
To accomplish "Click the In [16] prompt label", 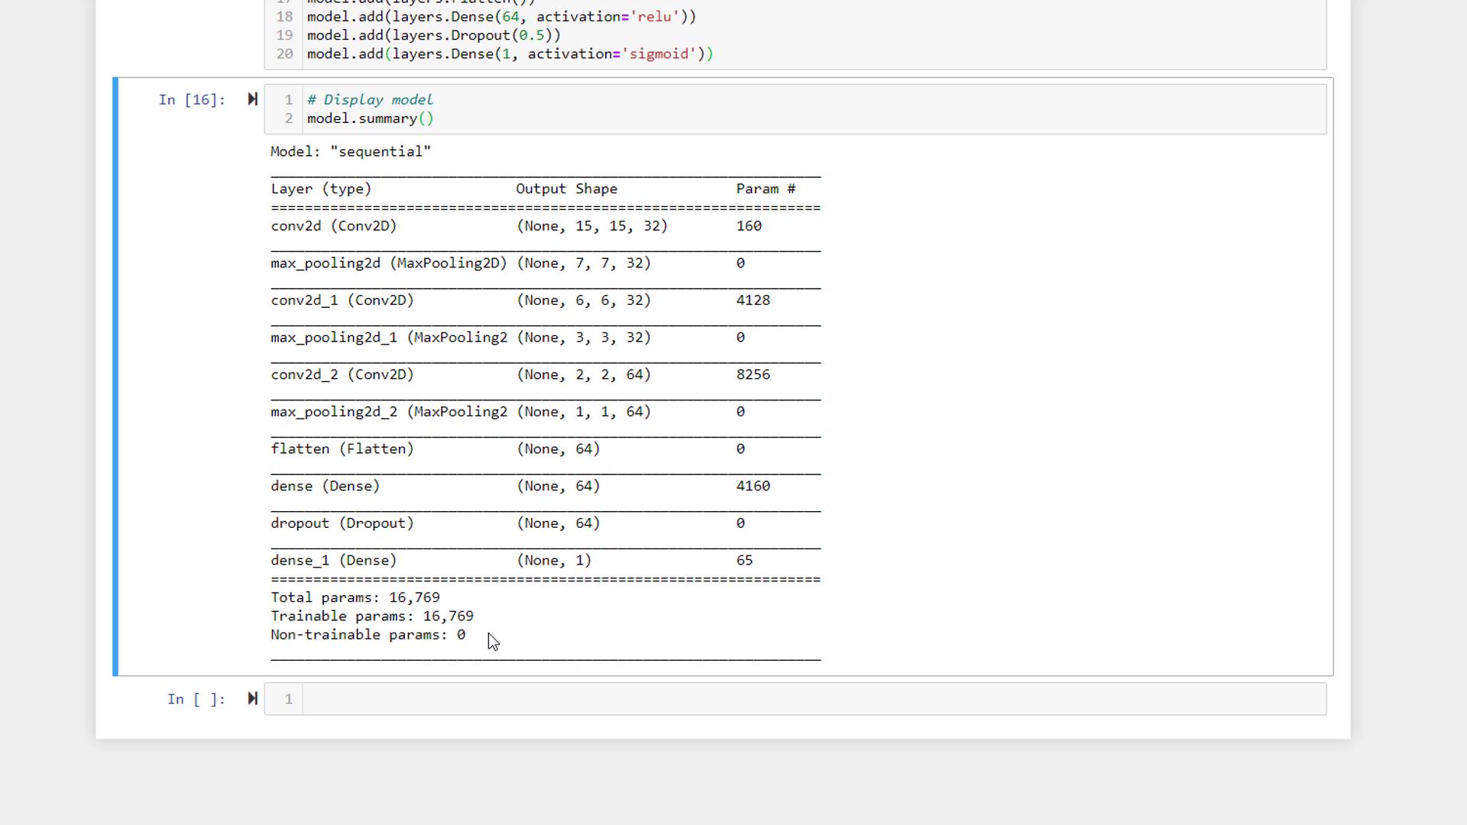I will (x=192, y=99).
